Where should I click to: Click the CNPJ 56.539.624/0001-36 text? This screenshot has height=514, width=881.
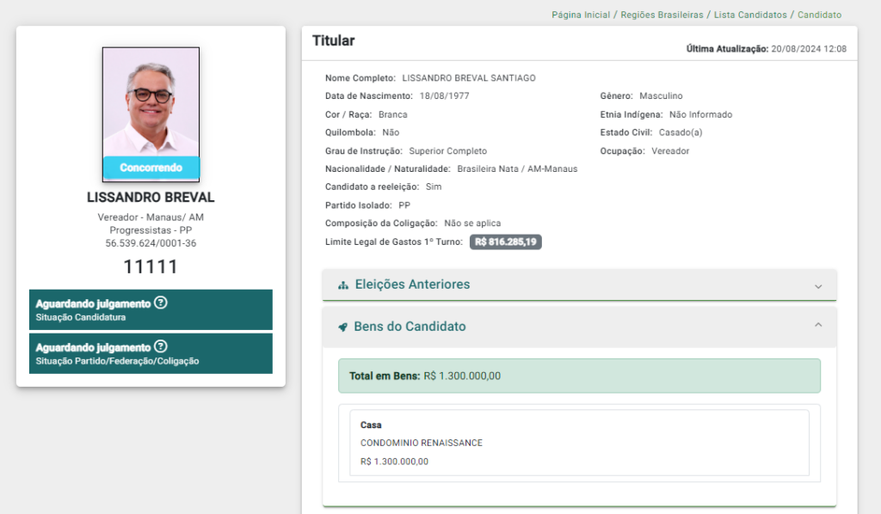(151, 244)
